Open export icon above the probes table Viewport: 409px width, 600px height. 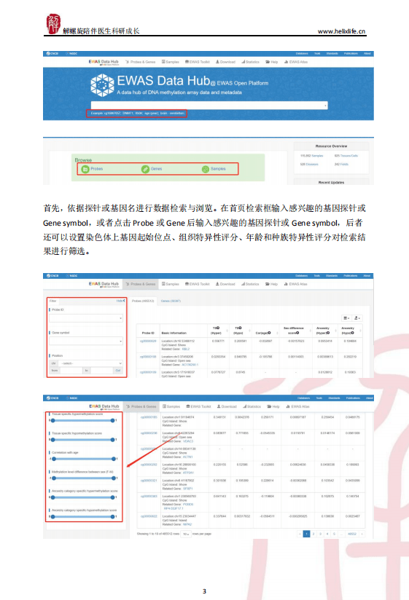tap(357, 318)
